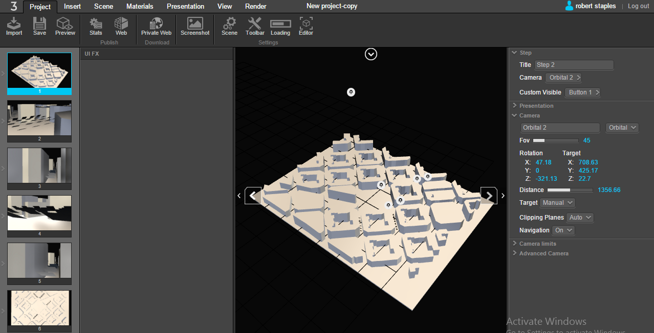
Task: Click the Log out link
Action: (638, 6)
